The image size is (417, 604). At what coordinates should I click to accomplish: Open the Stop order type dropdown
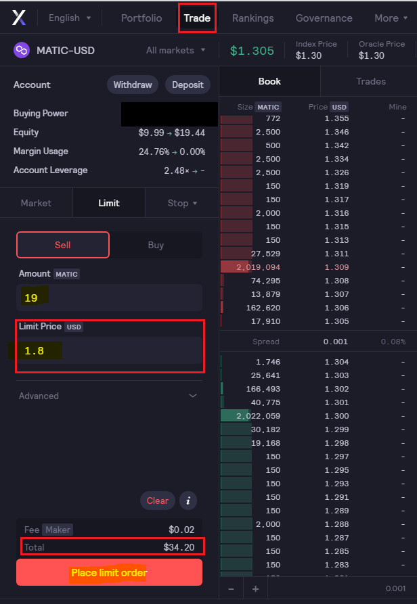pyautogui.click(x=182, y=203)
